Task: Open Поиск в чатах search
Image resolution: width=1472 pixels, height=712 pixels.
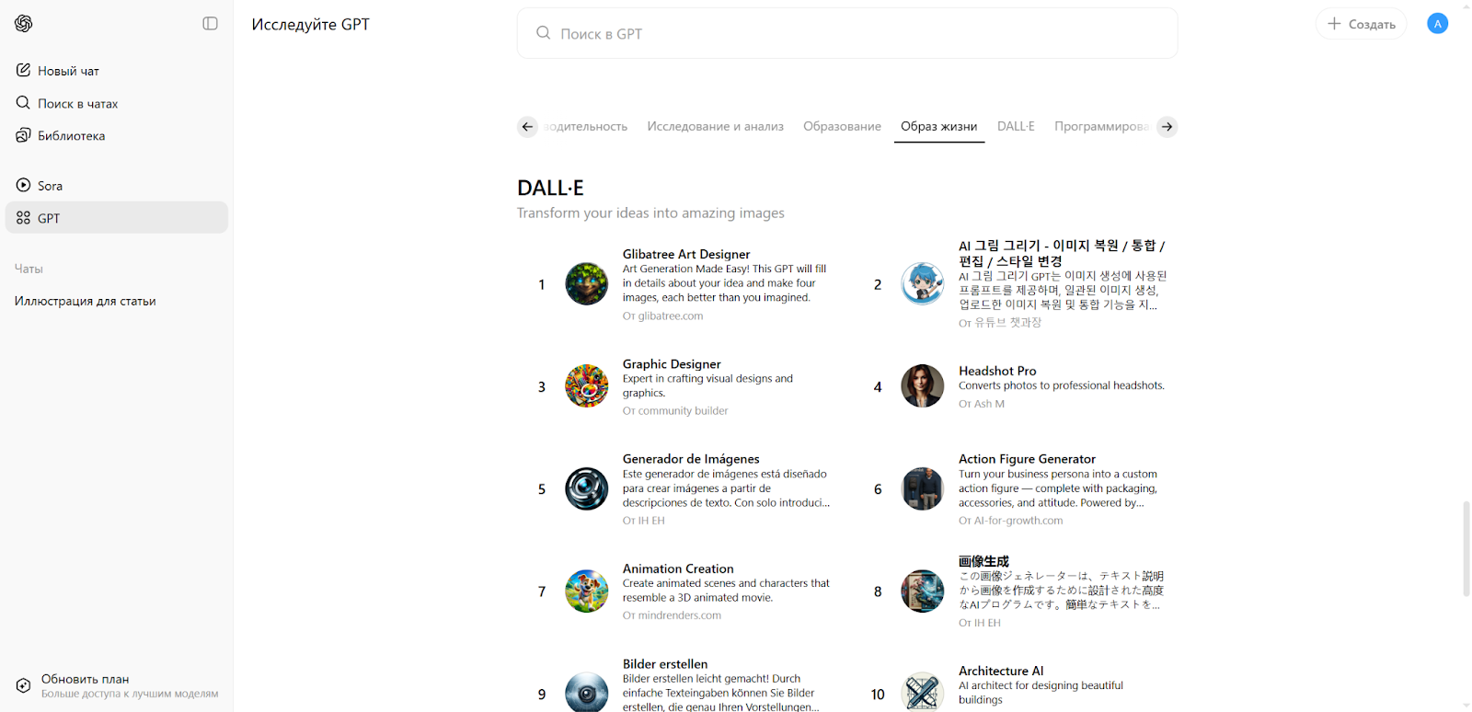Action: pyautogui.click(x=117, y=103)
